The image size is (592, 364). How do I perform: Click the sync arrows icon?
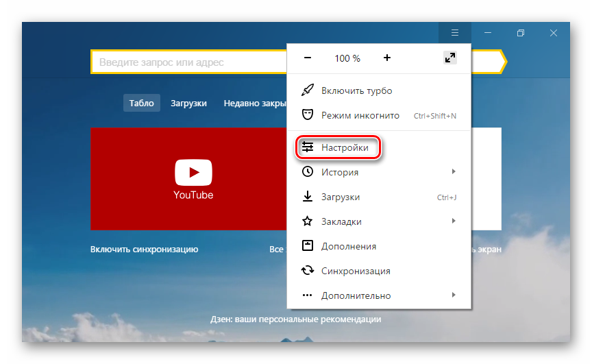(x=308, y=271)
